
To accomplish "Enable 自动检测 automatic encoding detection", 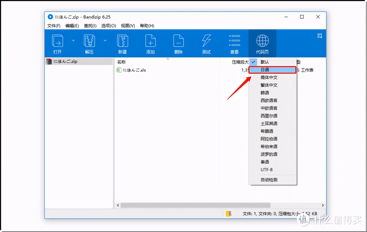I will point(269,180).
